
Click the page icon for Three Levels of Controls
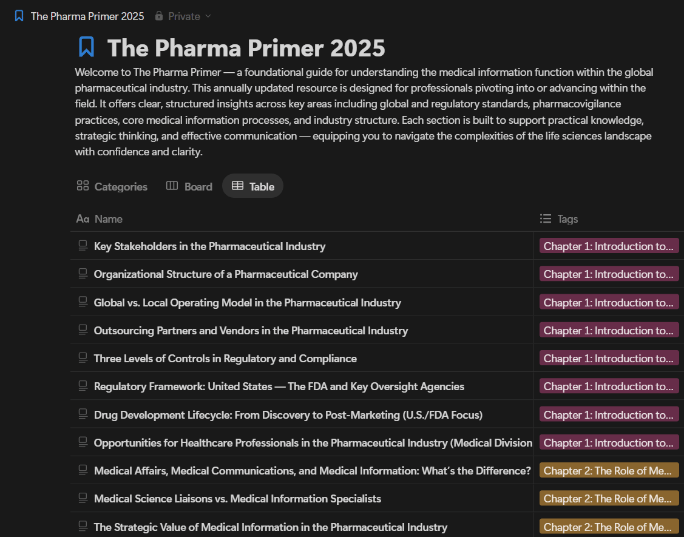coord(83,359)
